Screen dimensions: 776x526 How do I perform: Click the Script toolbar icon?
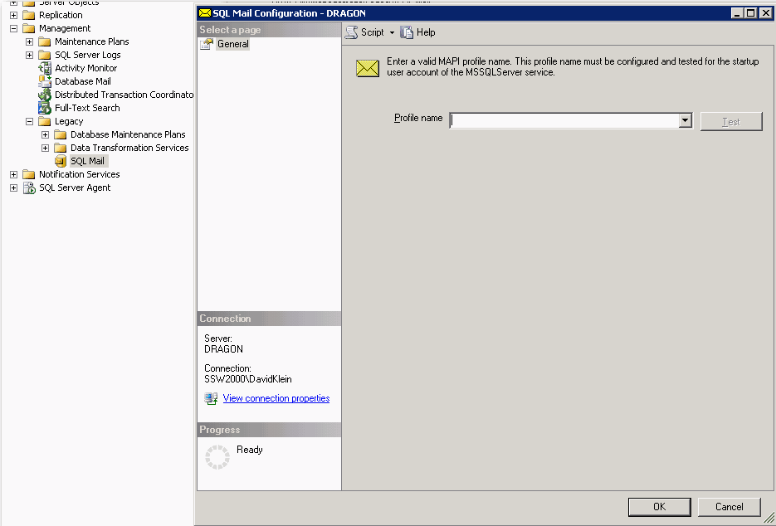click(352, 32)
